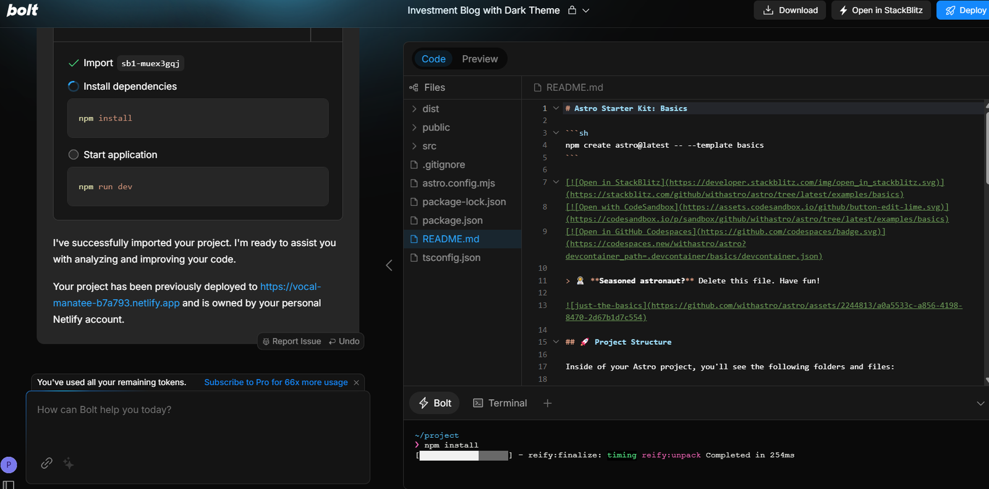Click the sb1-muex3gqj import badge
This screenshot has width=989, height=489.
point(150,63)
